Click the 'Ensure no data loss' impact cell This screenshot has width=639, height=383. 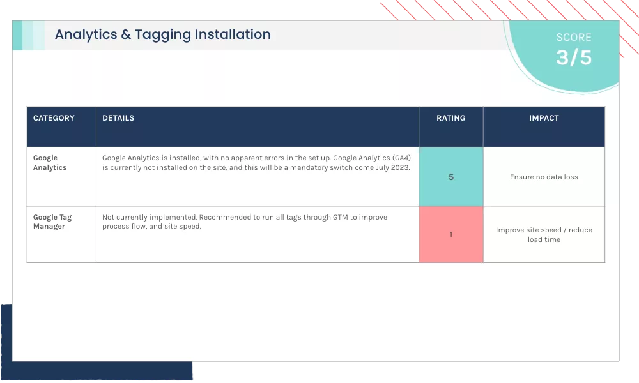tap(544, 177)
